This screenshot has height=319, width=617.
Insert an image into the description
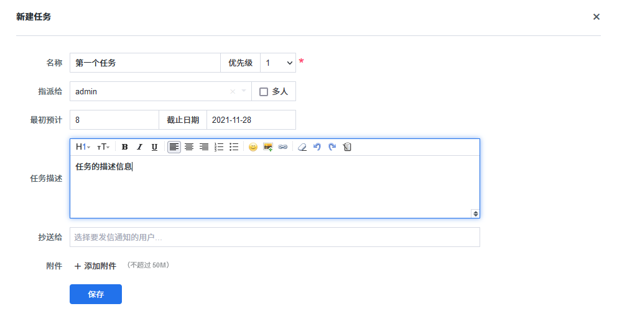268,147
